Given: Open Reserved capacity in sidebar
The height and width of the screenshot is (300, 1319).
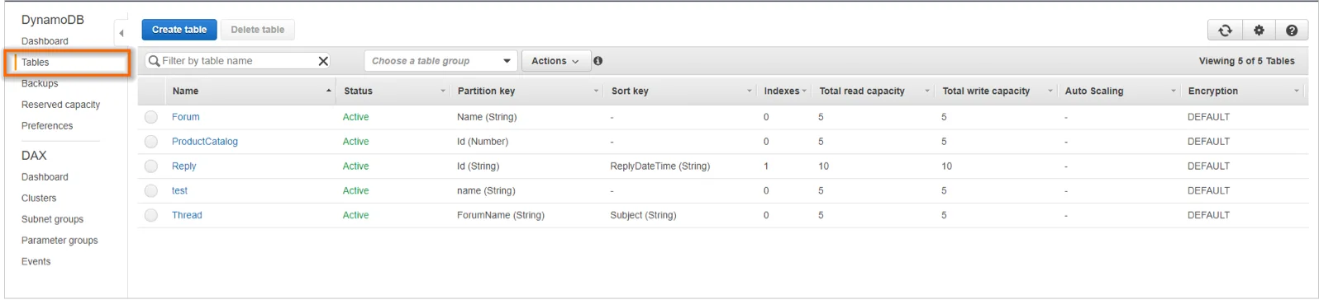Looking at the screenshot, I should [x=60, y=105].
